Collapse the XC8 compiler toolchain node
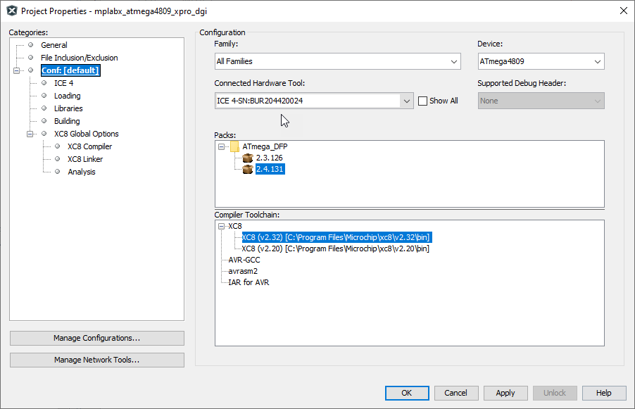The image size is (635, 409). 222,226
